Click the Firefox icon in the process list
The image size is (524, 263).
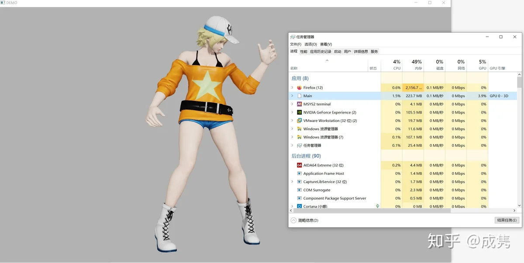tap(299, 87)
